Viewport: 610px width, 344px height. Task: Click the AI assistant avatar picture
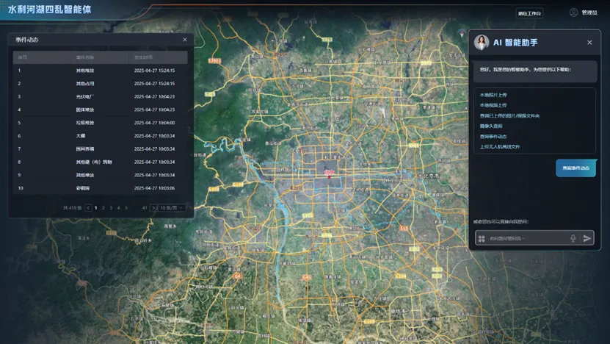(482, 43)
